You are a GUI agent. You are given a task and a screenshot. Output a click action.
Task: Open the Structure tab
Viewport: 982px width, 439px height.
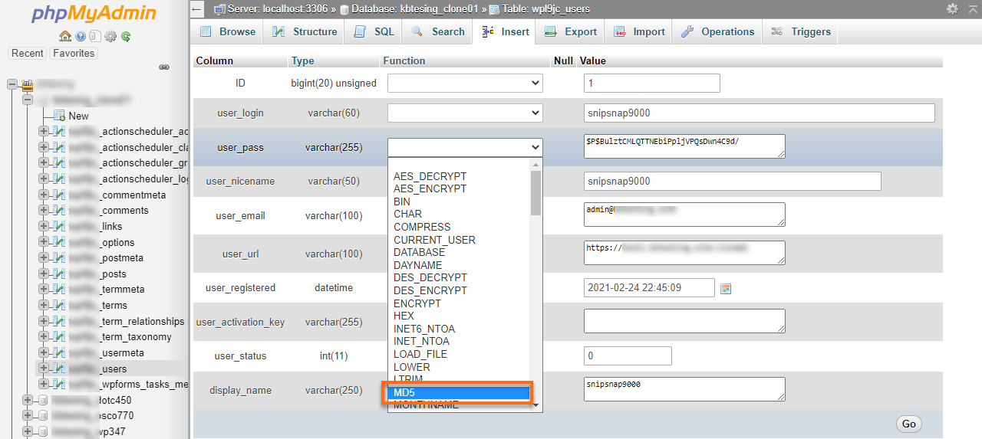point(305,31)
